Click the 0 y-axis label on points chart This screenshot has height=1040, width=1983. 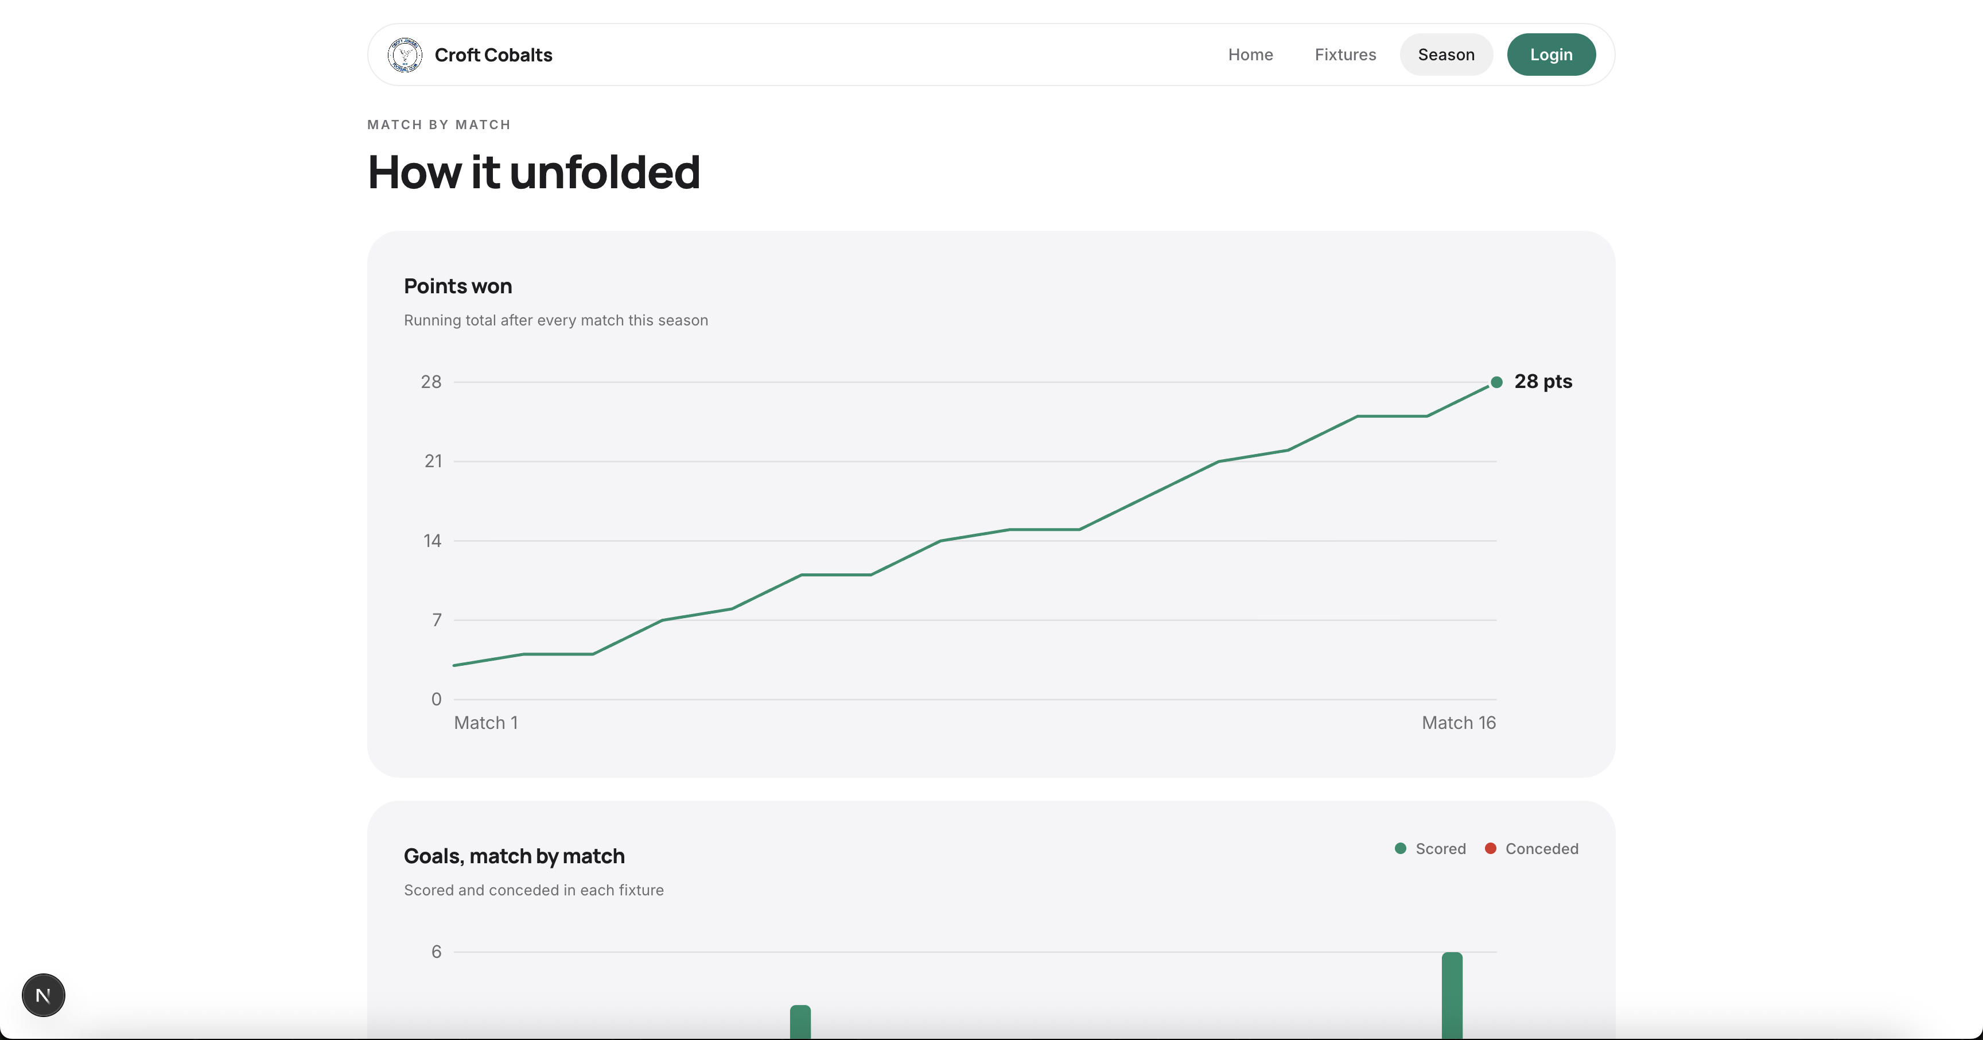[437, 700]
